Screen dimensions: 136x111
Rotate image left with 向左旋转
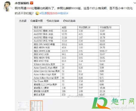point(53,21)
